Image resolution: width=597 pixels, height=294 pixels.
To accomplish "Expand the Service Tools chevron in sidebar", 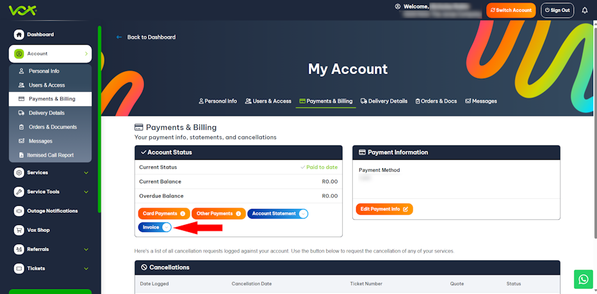I will click(x=86, y=192).
